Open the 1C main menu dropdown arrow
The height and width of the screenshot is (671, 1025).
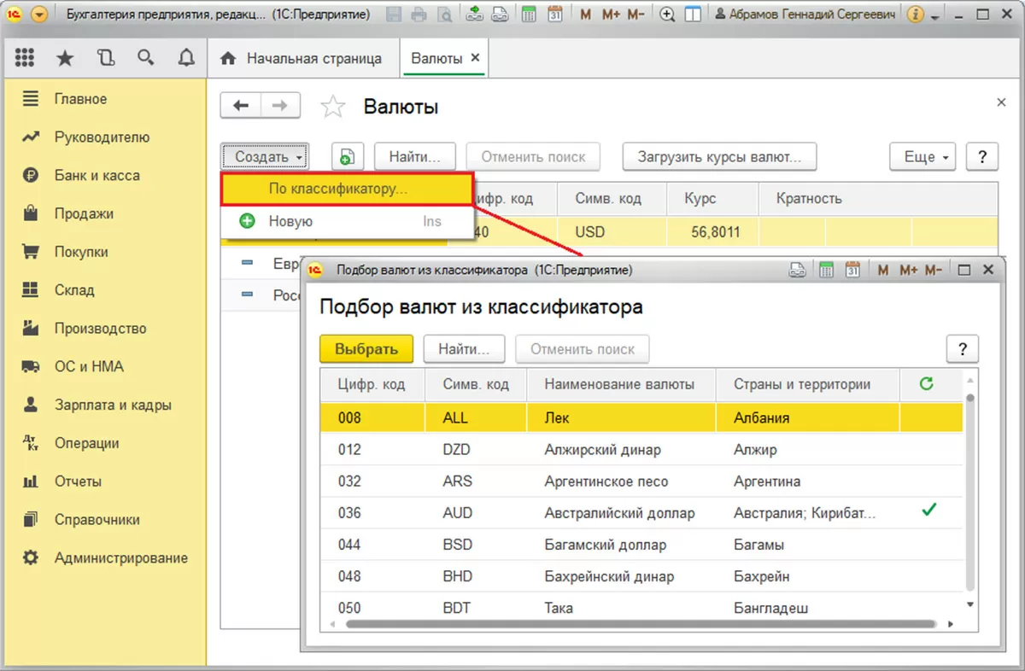[39, 15]
